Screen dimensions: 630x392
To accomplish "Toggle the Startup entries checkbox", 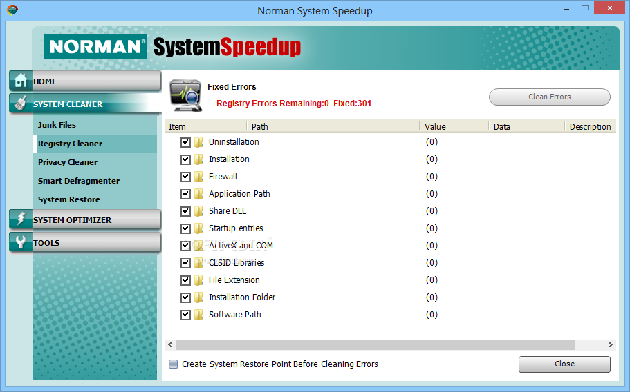I will pos(185,228).
